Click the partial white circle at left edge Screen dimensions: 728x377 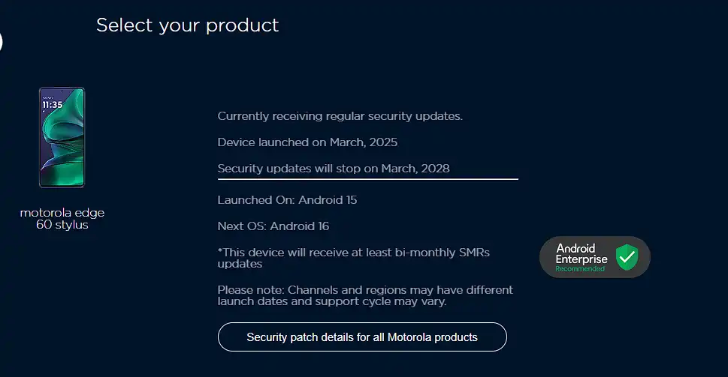click(1, 42)
